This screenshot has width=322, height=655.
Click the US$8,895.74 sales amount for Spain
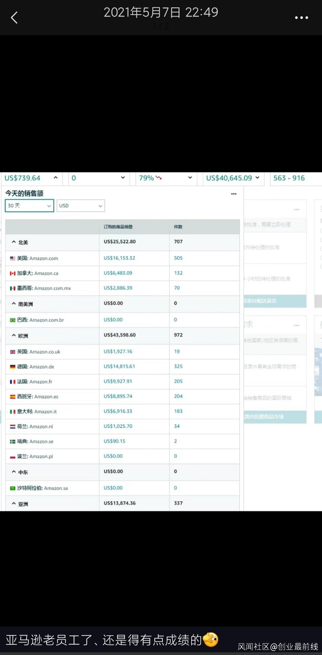[x=118, y=397]
